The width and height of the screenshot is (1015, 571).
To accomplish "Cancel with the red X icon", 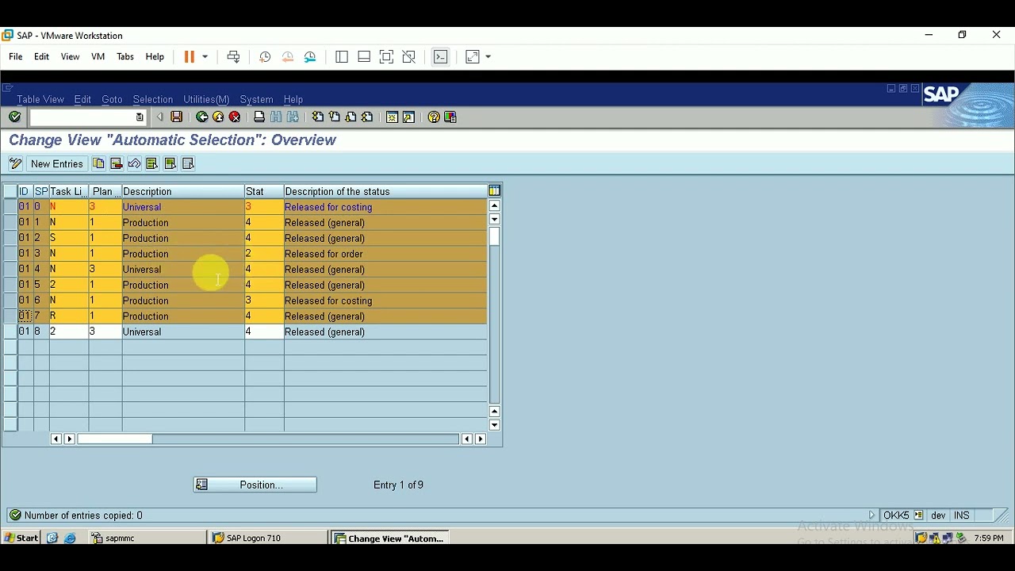I will coord(235,117).
